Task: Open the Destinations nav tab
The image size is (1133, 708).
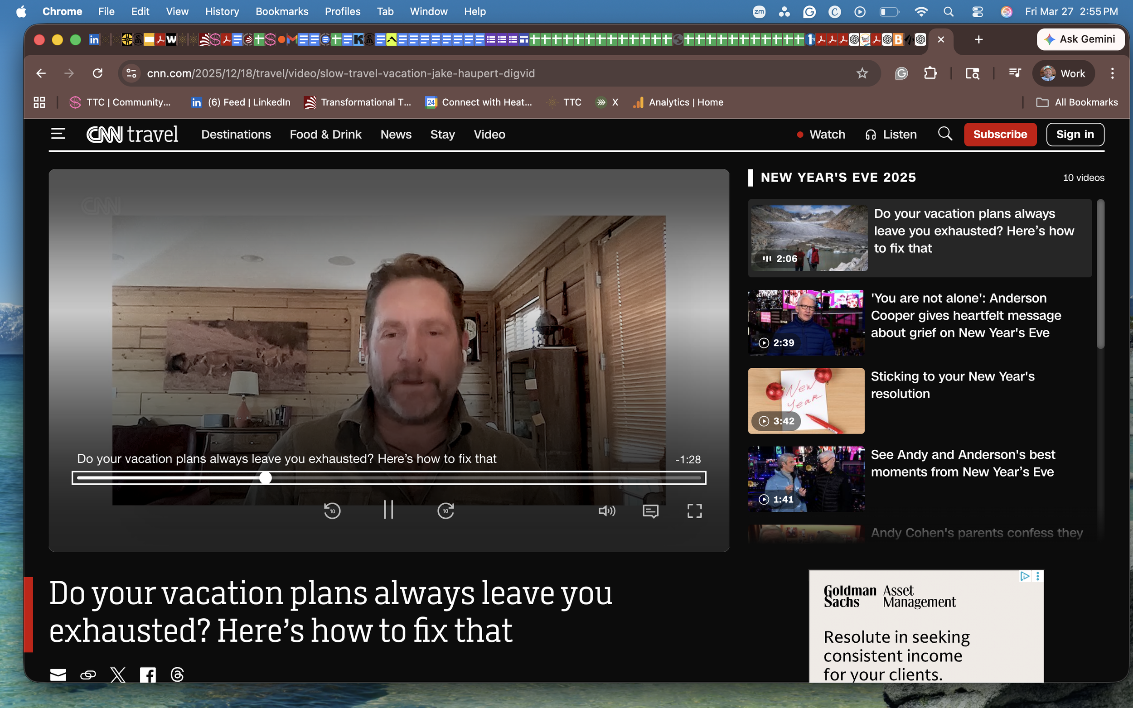Action: pyautogui.click(x=236, y=135)
